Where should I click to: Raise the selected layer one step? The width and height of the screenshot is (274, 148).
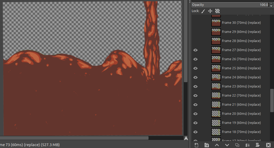click(217, 145)
